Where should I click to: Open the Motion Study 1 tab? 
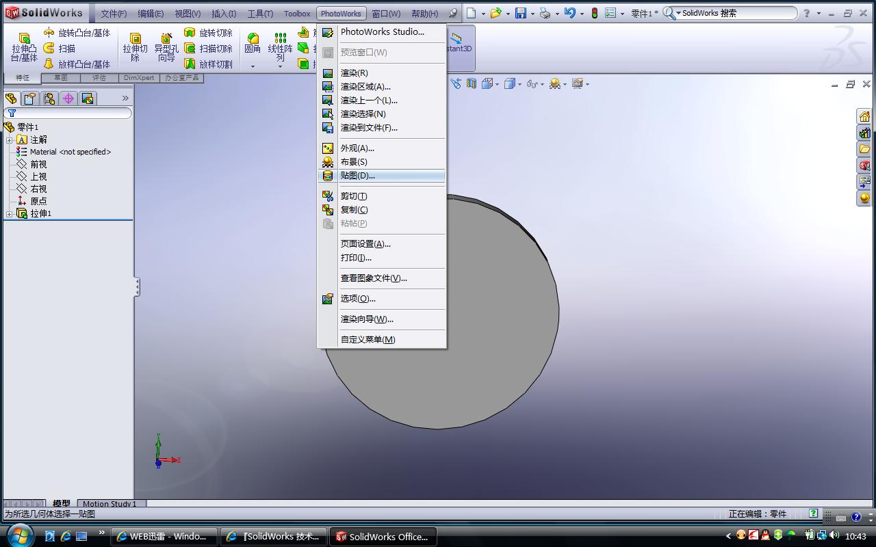click(x=109, y=504)
